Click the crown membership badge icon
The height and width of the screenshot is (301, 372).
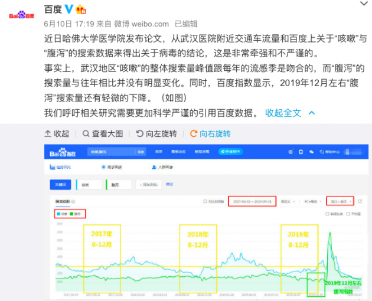click(81, 9)
